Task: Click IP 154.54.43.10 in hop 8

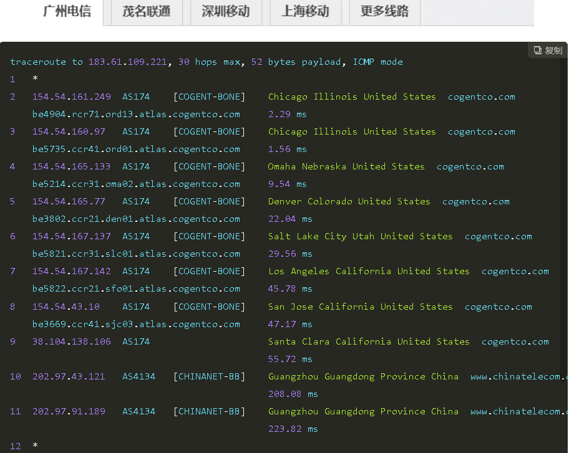Action: (x=66, y=307)
